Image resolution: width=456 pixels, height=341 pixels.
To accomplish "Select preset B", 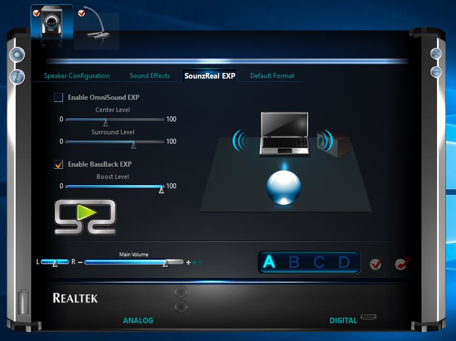I will (294, 262).
